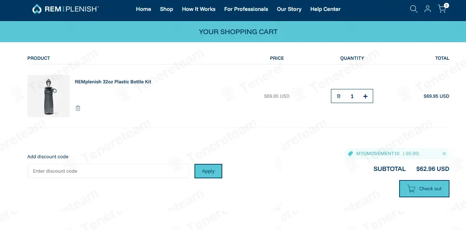Image resolution: width=466 pixels, height=230 pixels.
Task: Click the Check out button
Action: click(x=424, y=189)
